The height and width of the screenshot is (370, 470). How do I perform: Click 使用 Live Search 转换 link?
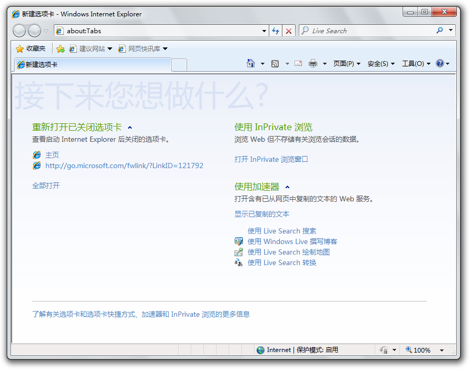click(x=282, y=262)
